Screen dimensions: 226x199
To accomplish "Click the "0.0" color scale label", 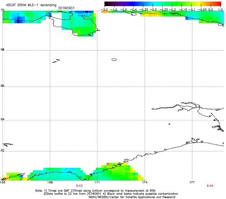I will pos(211,10).
